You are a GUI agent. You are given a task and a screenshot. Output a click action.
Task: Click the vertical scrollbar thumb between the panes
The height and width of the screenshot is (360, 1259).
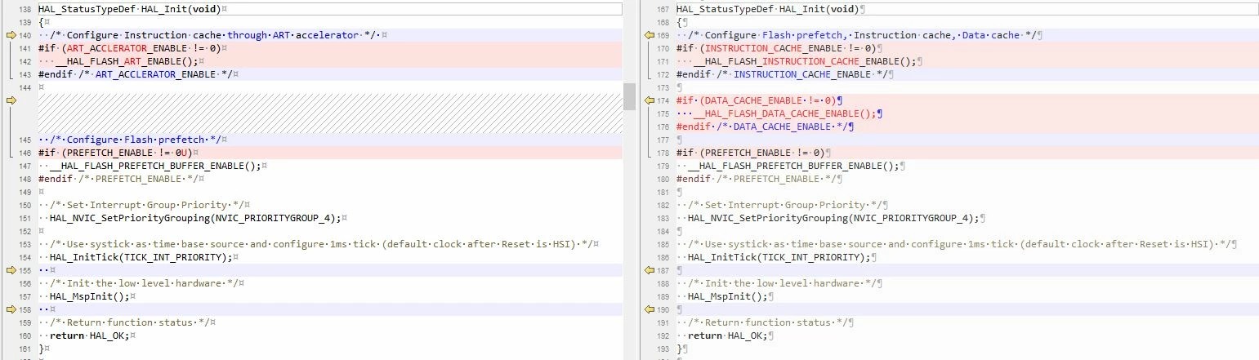point(629,96)
